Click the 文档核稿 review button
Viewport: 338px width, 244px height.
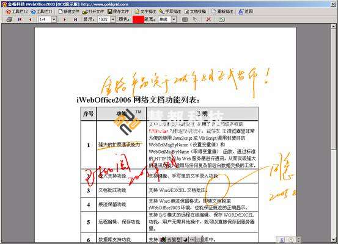[195, 12]
